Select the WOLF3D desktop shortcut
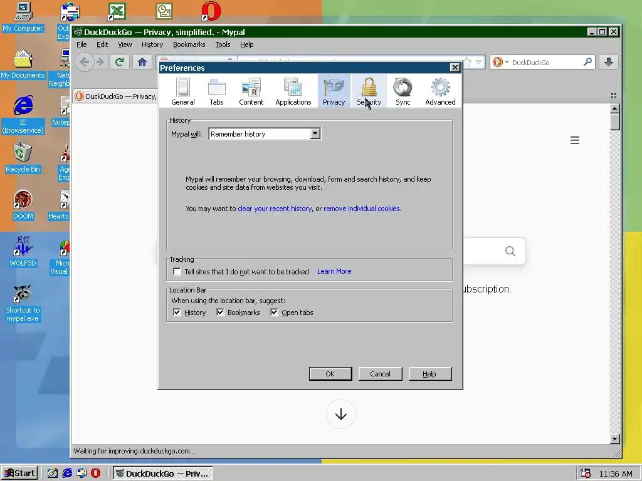Image resolution: width=642 pixels, height=481 pixels. click(23, 252)
